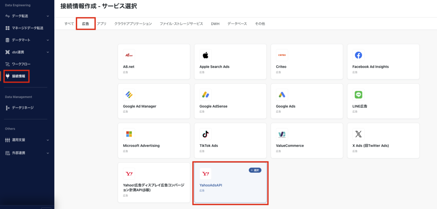
Task: Click the A8.net logo icon
Action: pyautogui.click(x=129, y=55)
